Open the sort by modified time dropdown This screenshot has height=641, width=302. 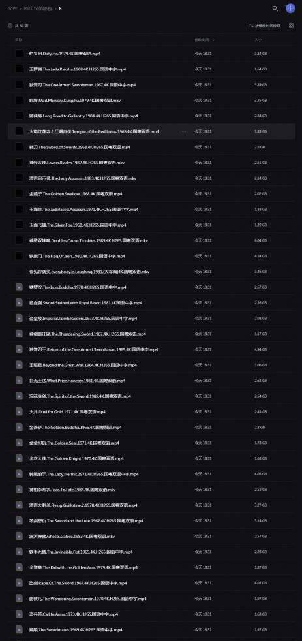pyautogui.click(x=265, y=25)
